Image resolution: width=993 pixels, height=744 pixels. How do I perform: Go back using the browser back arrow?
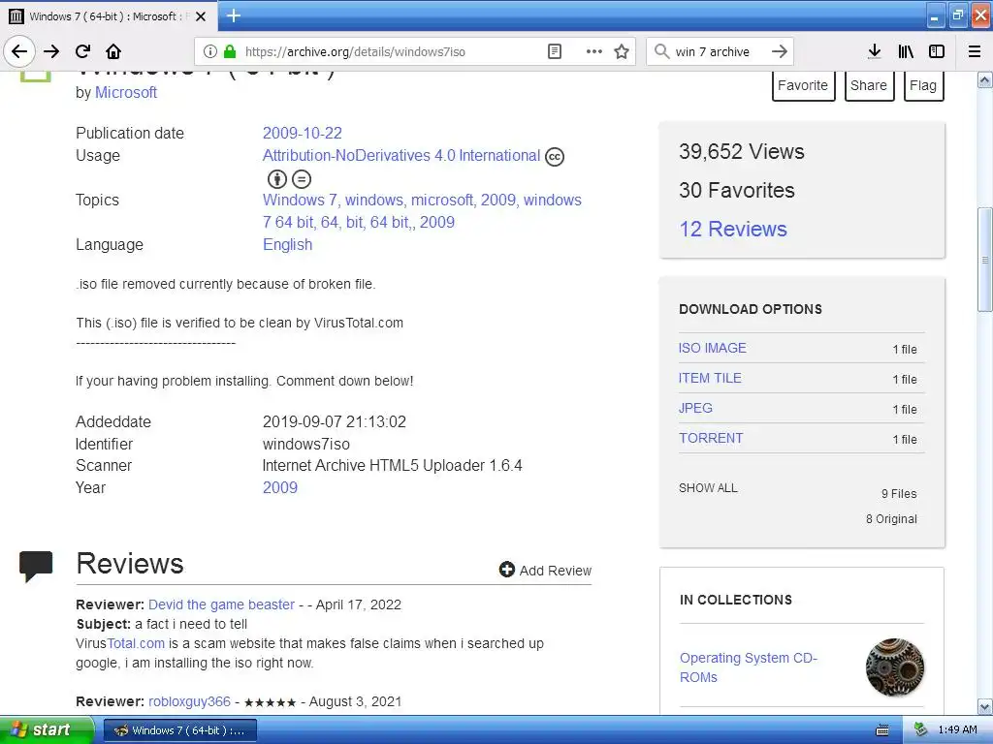pos(19,51)
